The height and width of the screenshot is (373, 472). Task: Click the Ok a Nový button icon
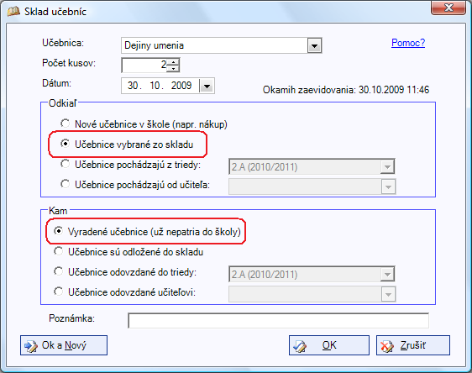[x=31, y=346]
